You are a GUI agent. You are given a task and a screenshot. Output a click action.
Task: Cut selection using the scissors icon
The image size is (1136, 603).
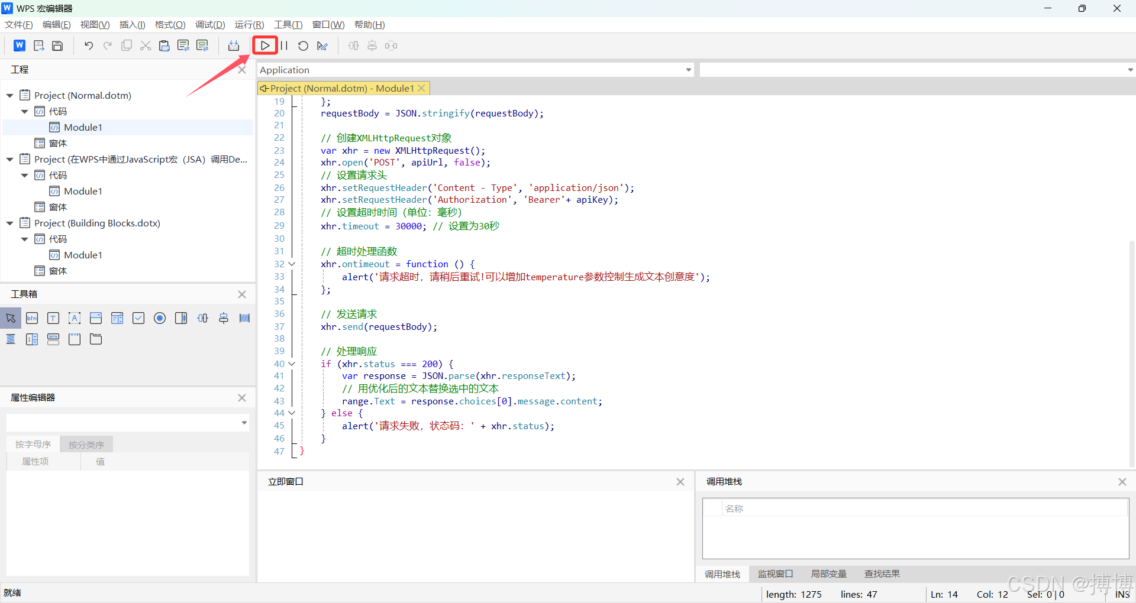[146, 46]
